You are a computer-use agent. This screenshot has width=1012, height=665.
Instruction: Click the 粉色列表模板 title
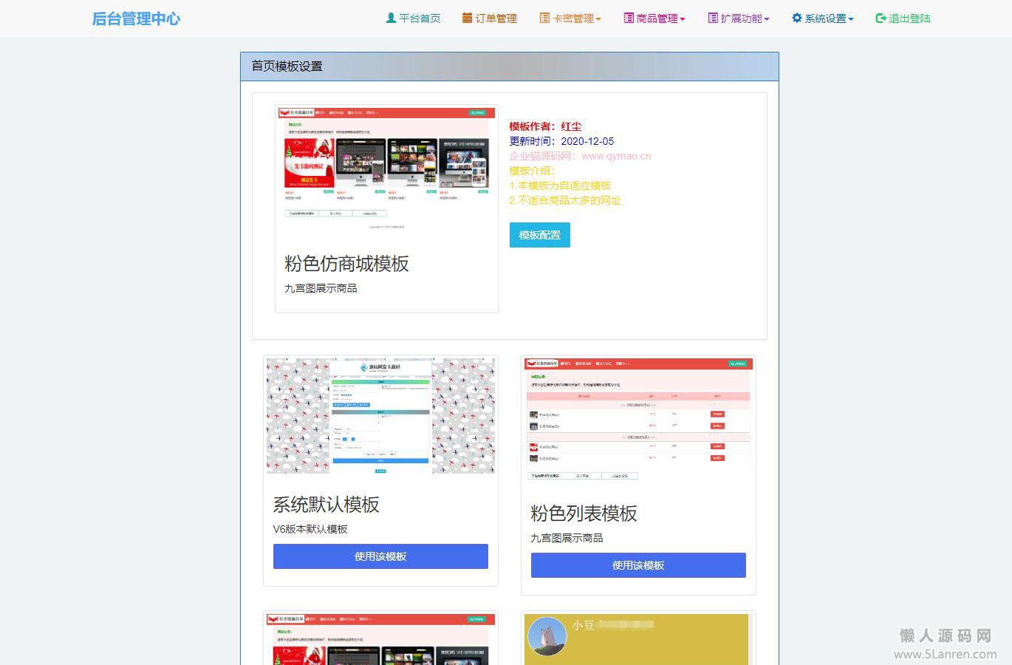coord(584,514)
